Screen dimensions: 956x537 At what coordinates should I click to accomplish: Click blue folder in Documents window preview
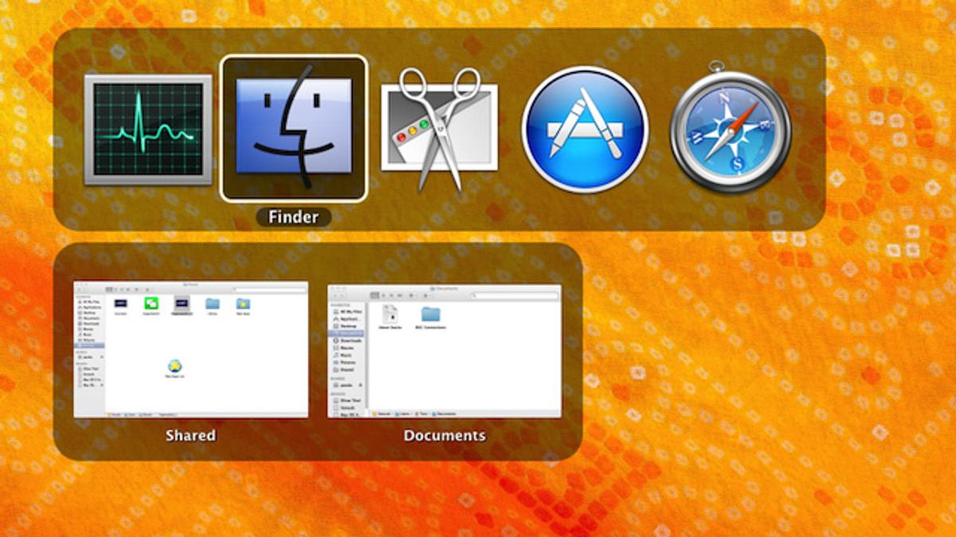pyautogui.click(x=431, y=313)
